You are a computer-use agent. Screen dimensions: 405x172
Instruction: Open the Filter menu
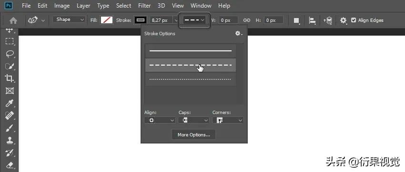[x=144, y=6]
